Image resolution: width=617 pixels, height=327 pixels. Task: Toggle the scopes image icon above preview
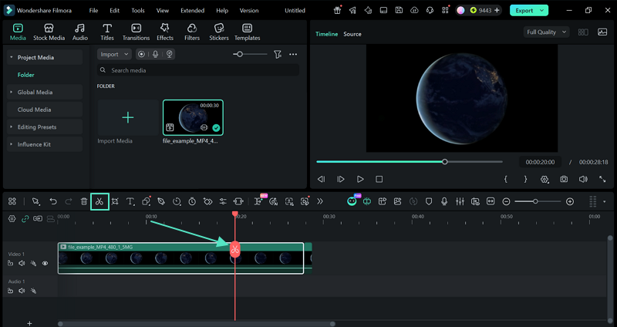coord(602,32)
